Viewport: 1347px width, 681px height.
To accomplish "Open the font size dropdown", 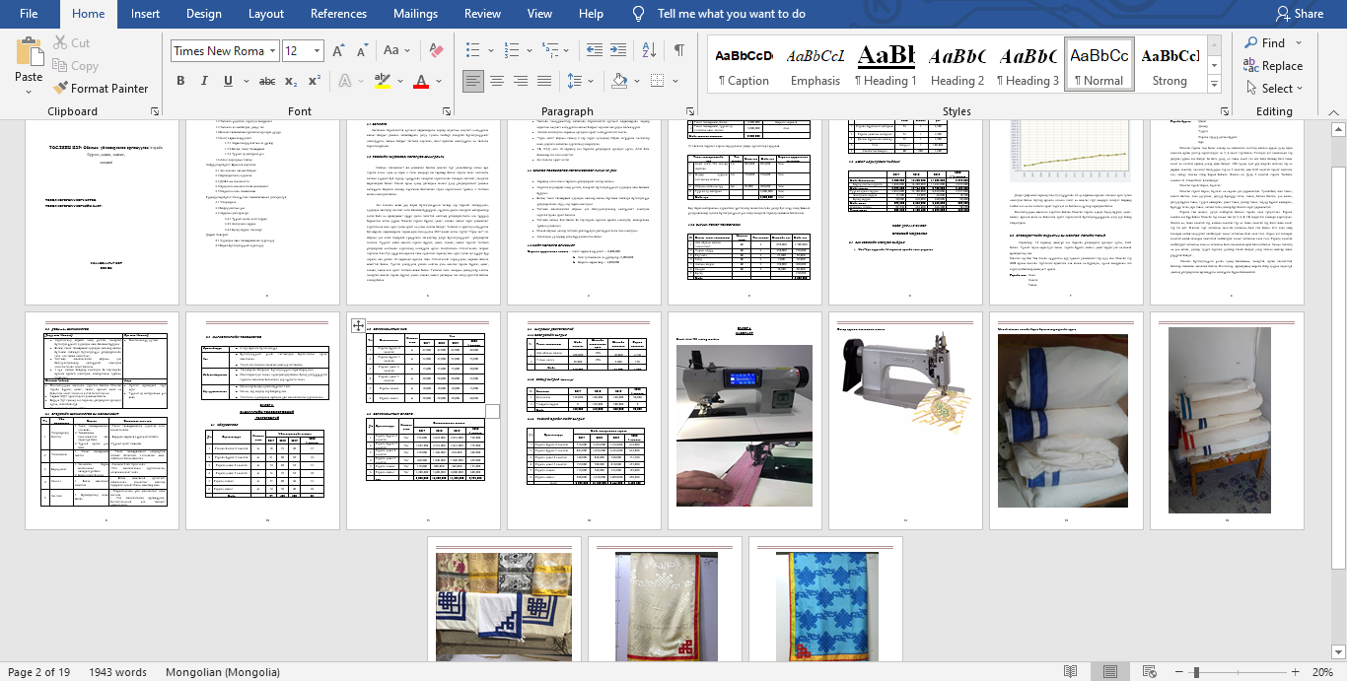I will [317, 50].
